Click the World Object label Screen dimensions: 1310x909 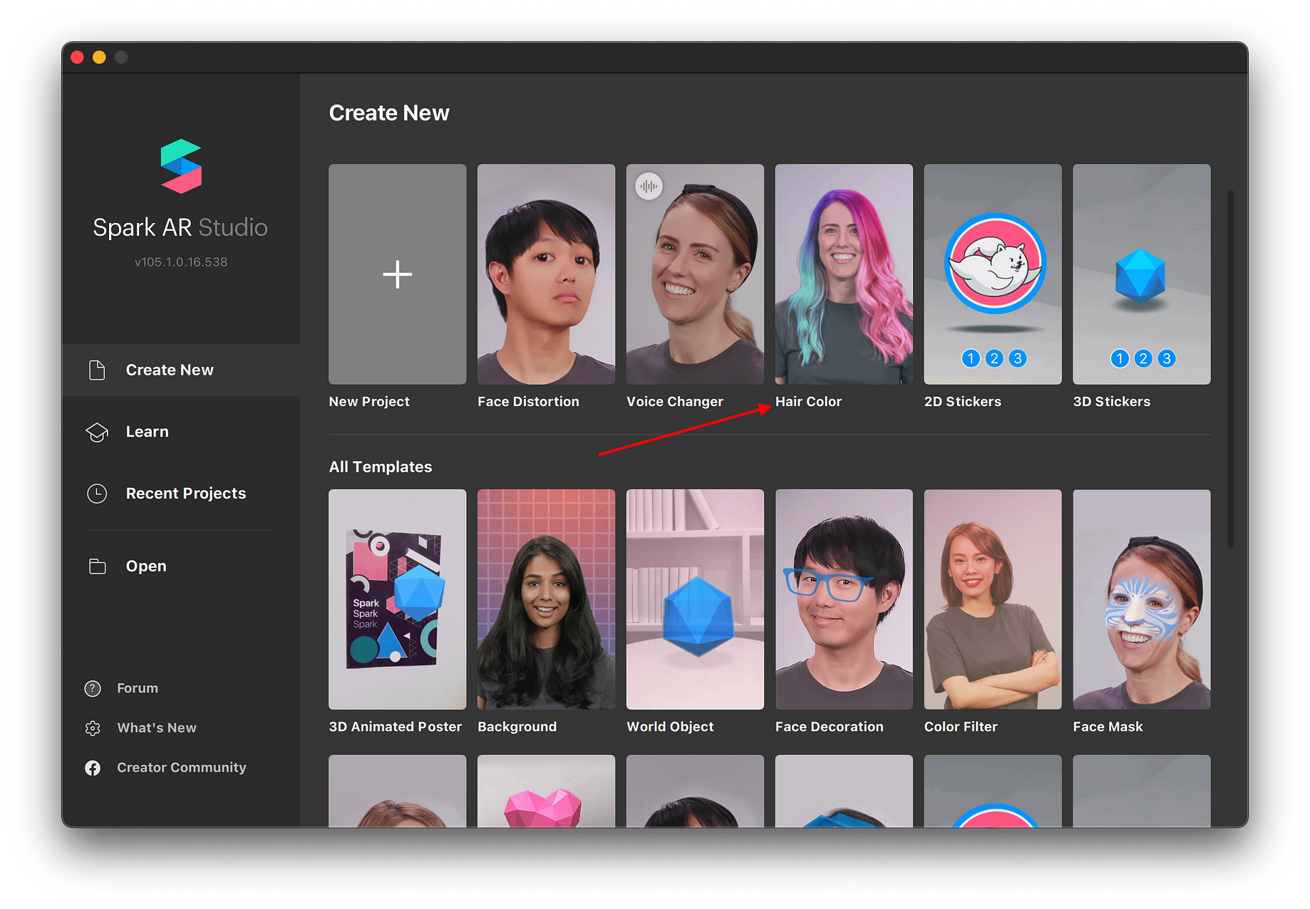click(x=670, y=727)
